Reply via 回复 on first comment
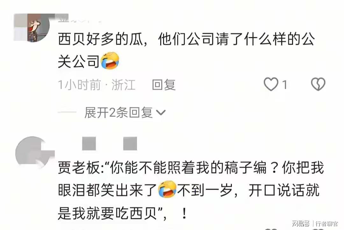 pos(164,85)
